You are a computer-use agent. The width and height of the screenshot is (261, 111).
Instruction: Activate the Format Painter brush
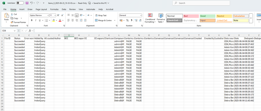coord(12,22)
